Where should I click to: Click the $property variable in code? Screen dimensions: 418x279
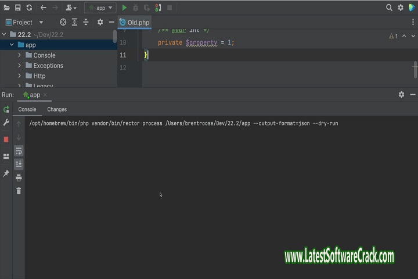point(201,42)
